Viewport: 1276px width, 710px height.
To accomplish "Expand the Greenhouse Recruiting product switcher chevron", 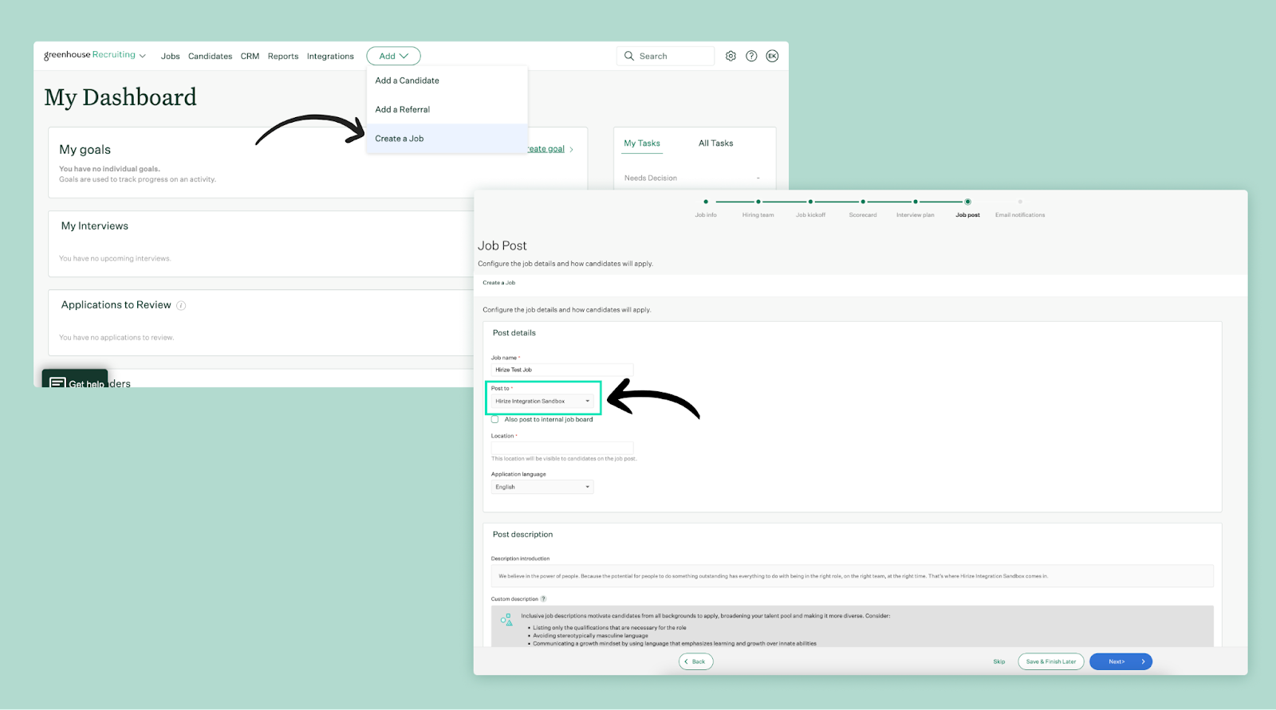I will (143, 56).
